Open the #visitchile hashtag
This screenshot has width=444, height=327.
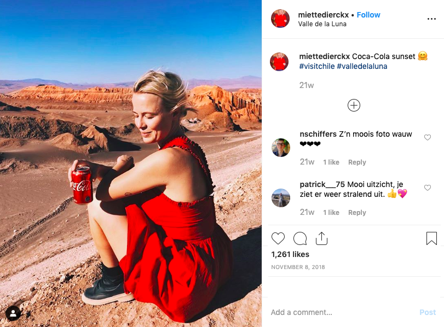click(317, 67)
